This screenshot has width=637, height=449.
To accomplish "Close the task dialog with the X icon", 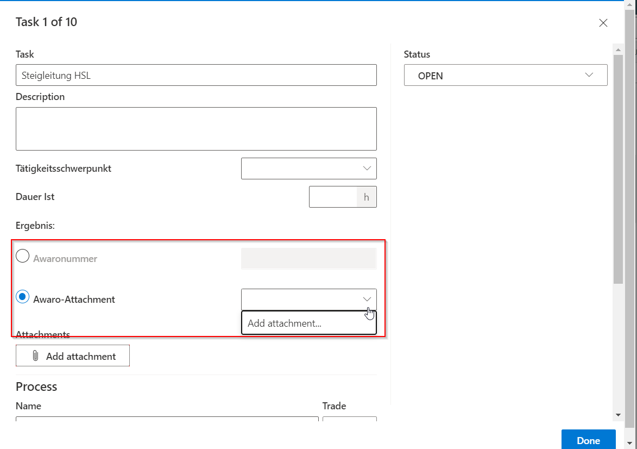I will click(x=603, y=23).
